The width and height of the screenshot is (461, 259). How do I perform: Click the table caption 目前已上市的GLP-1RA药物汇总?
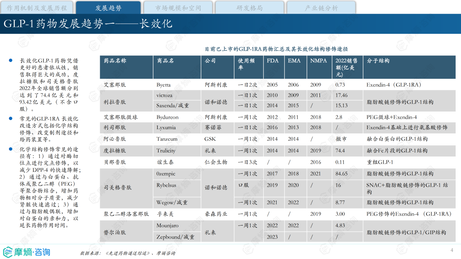coord(276,49)
